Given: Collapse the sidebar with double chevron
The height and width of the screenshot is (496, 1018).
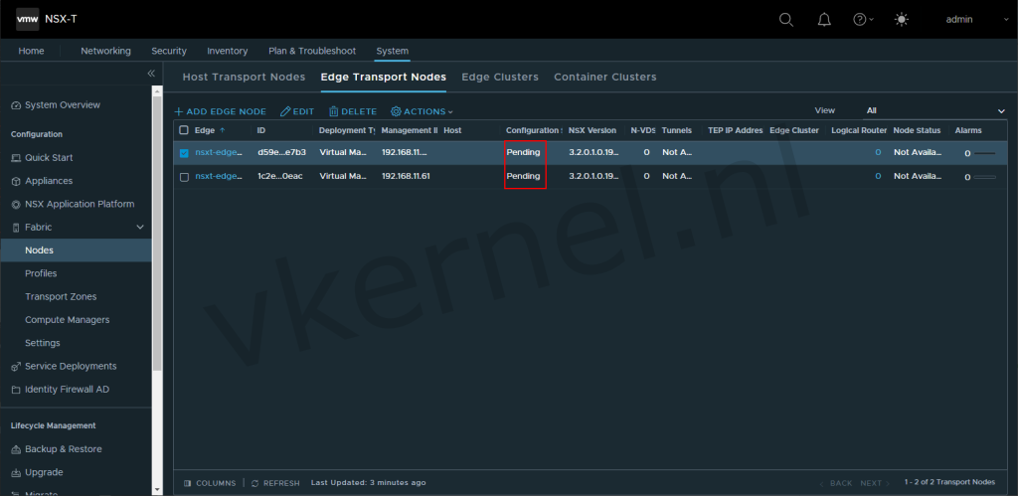Looking at the screenshot, I should click(x=151, y=74).
